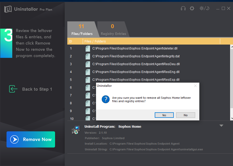Toggle light/dark theme sun-moon icon

pos(205,8)
